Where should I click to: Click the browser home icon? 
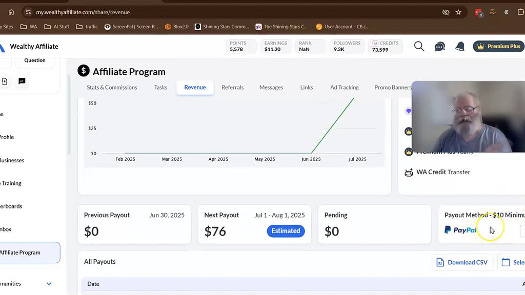[x=11, y=12]
